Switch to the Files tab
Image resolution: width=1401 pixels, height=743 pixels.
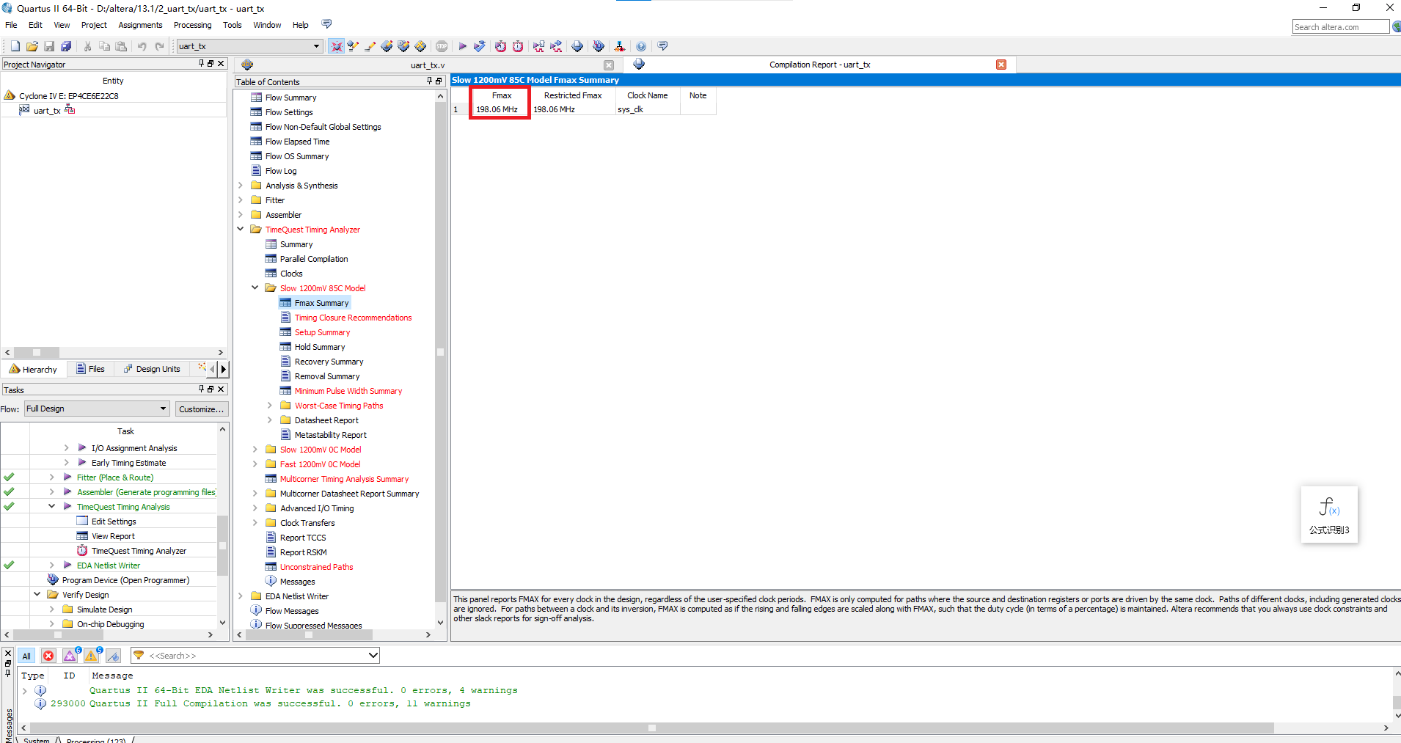pyautogui.click(x=91, y=369)
